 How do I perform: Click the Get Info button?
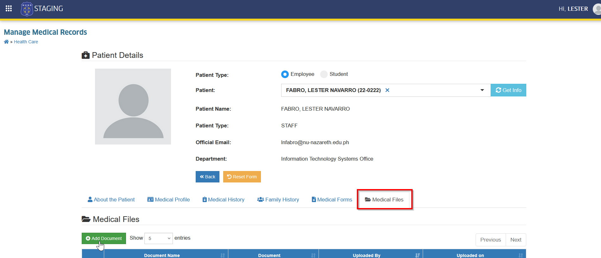508,90
